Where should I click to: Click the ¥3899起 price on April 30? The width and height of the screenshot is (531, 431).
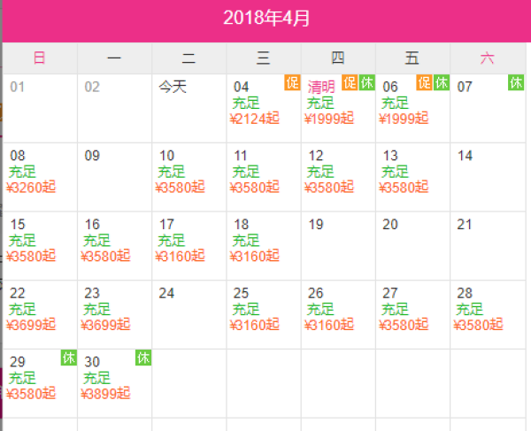tap(105, 394)
